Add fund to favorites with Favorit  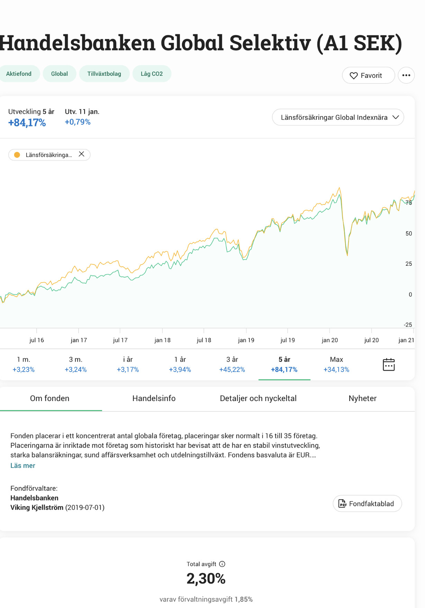pyautogui.click(x=368, y=75)
